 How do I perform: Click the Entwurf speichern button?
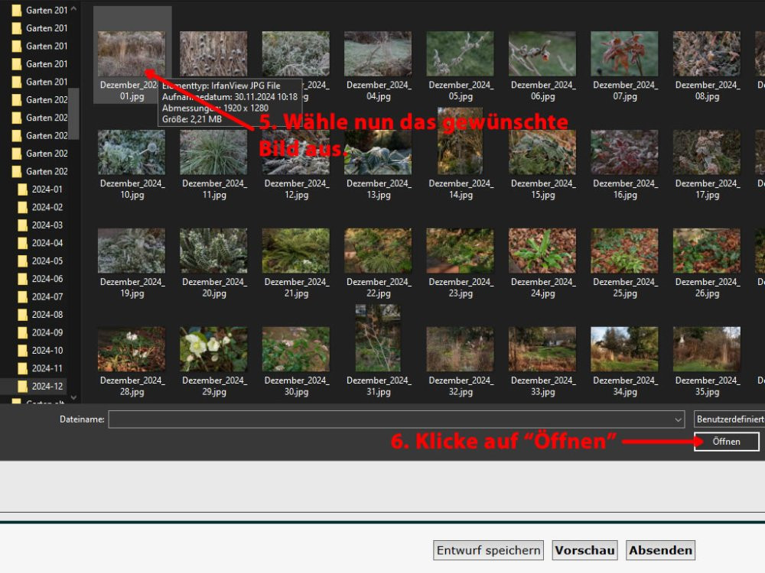coord(489,550)
